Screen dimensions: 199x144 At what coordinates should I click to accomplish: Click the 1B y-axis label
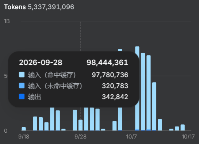coord(7,21)
